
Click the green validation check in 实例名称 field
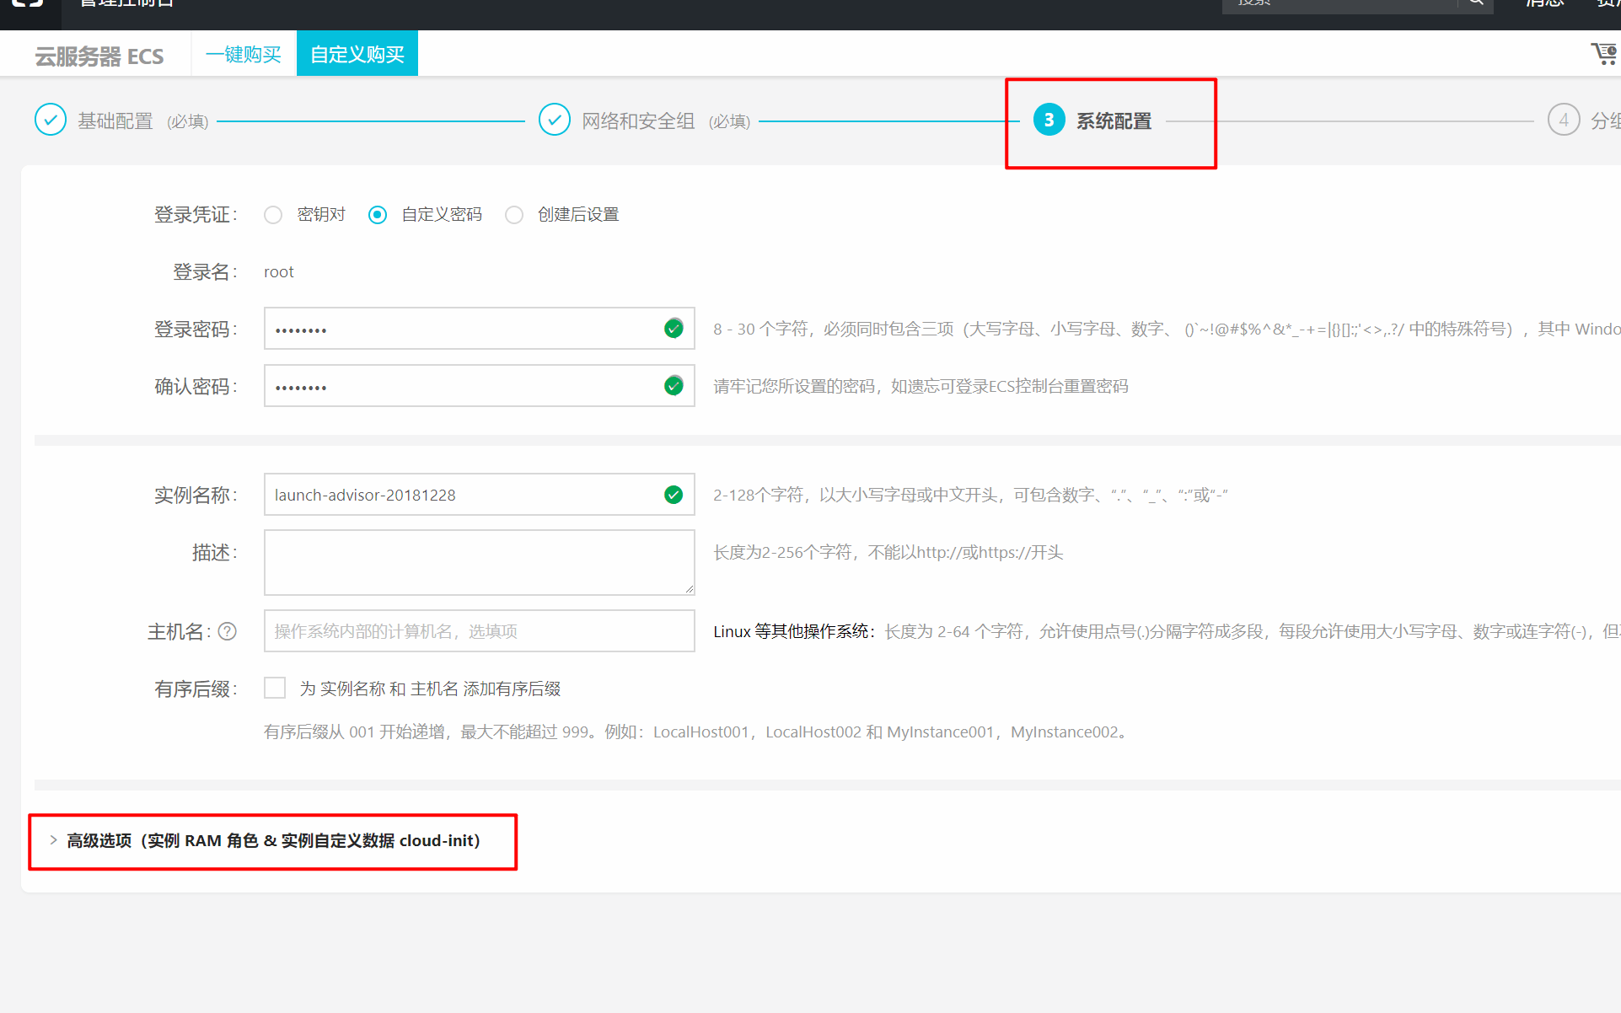pos(674,495)
